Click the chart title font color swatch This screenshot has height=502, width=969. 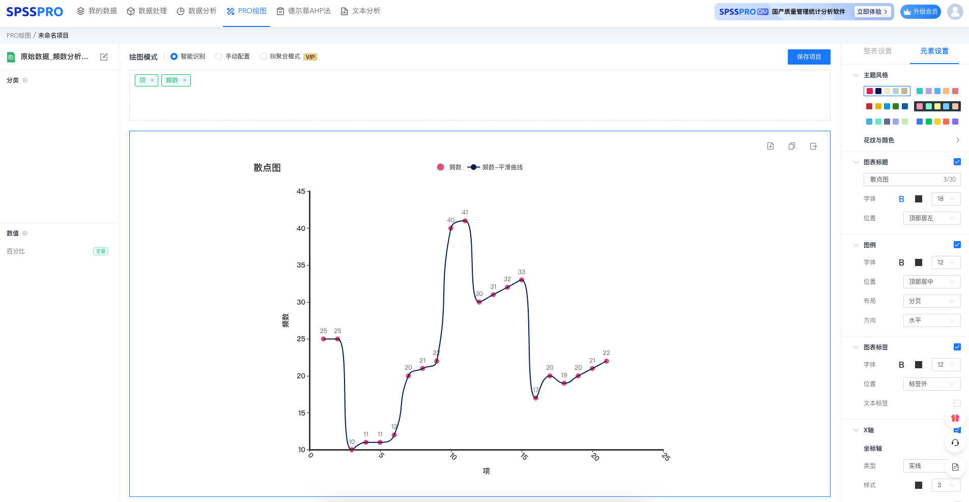tap(919, 199)
